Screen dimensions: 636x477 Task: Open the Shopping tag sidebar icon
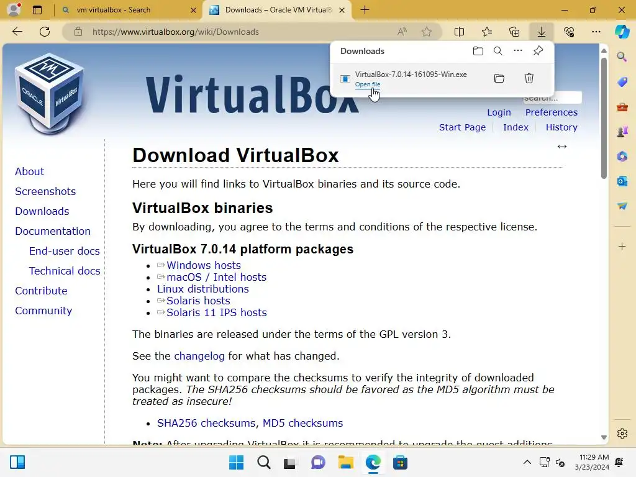click(622, 82)
